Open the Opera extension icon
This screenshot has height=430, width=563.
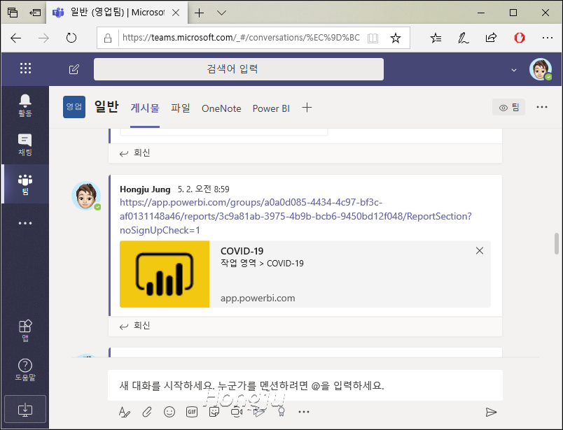point(519,38)
